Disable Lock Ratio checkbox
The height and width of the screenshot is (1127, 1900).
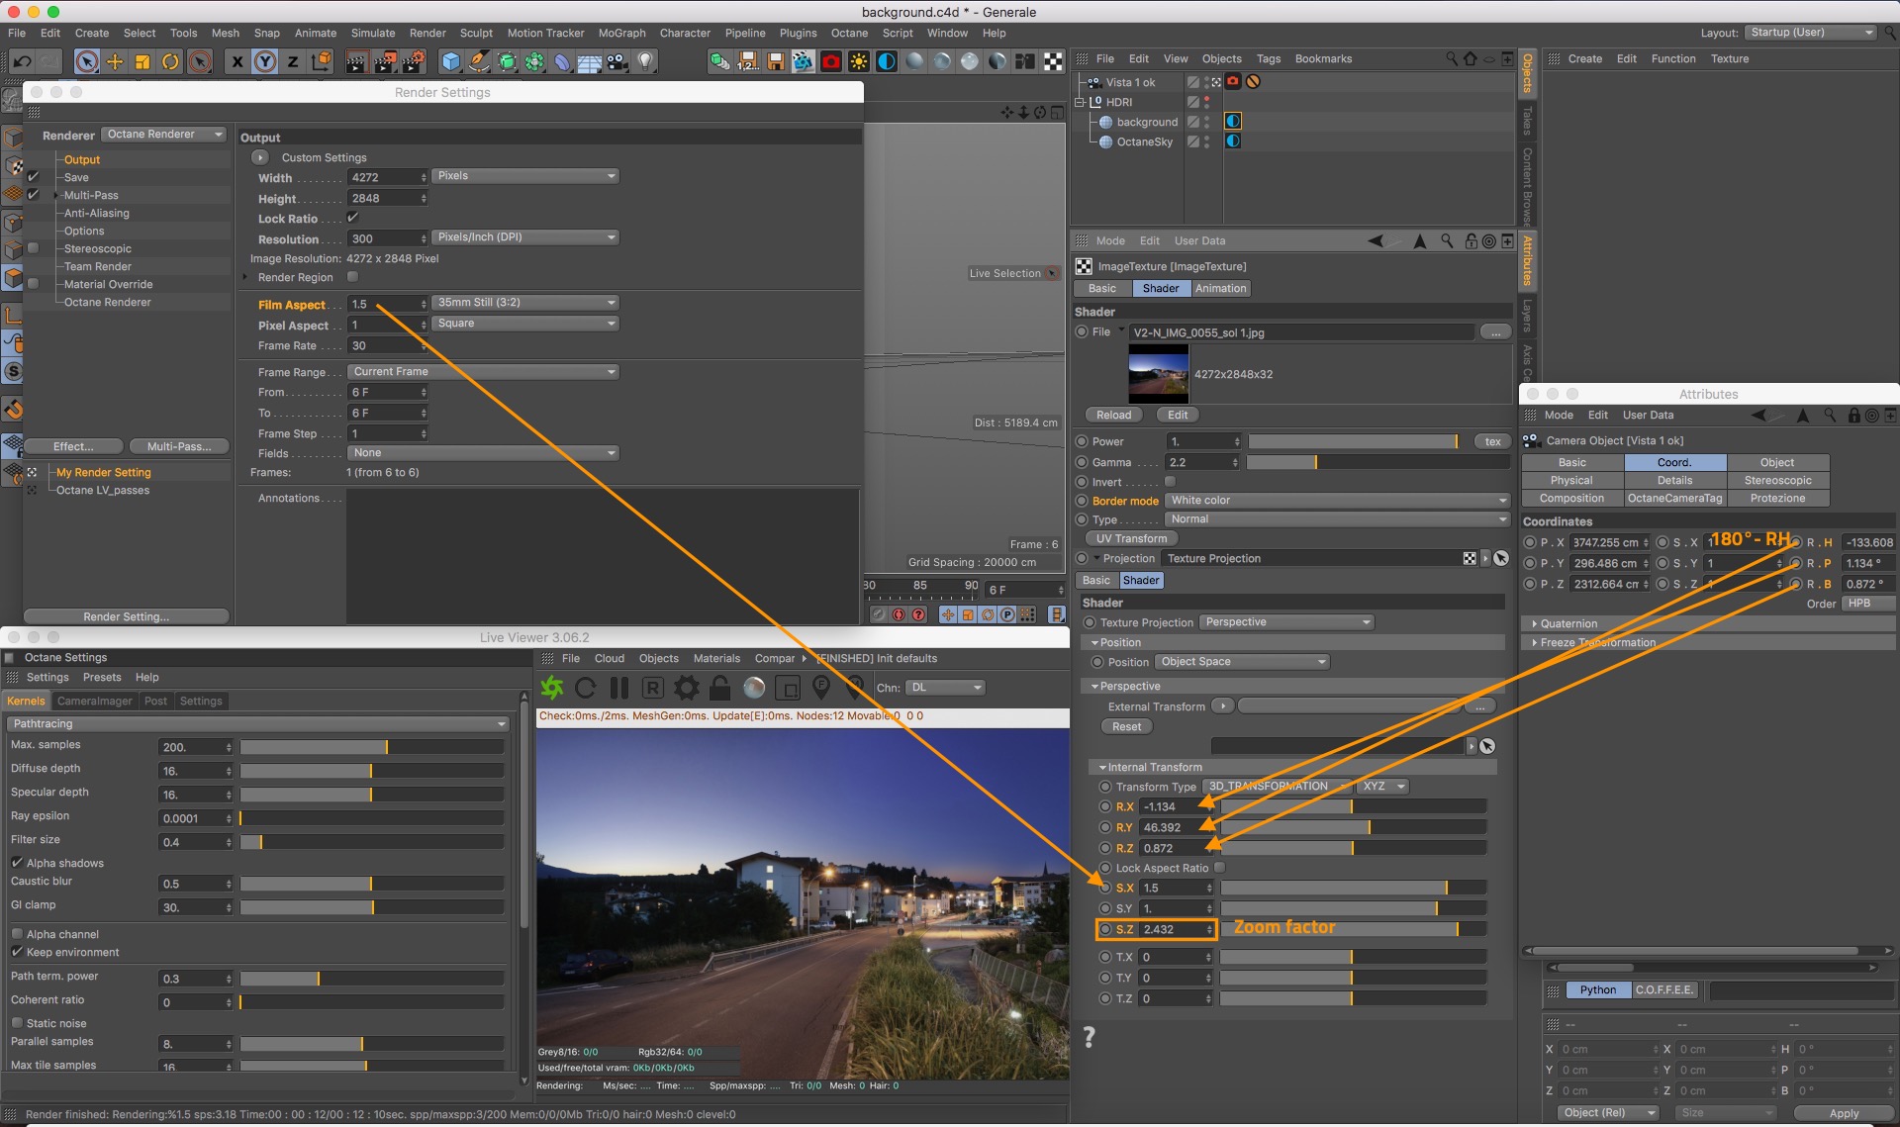[353, 218]
